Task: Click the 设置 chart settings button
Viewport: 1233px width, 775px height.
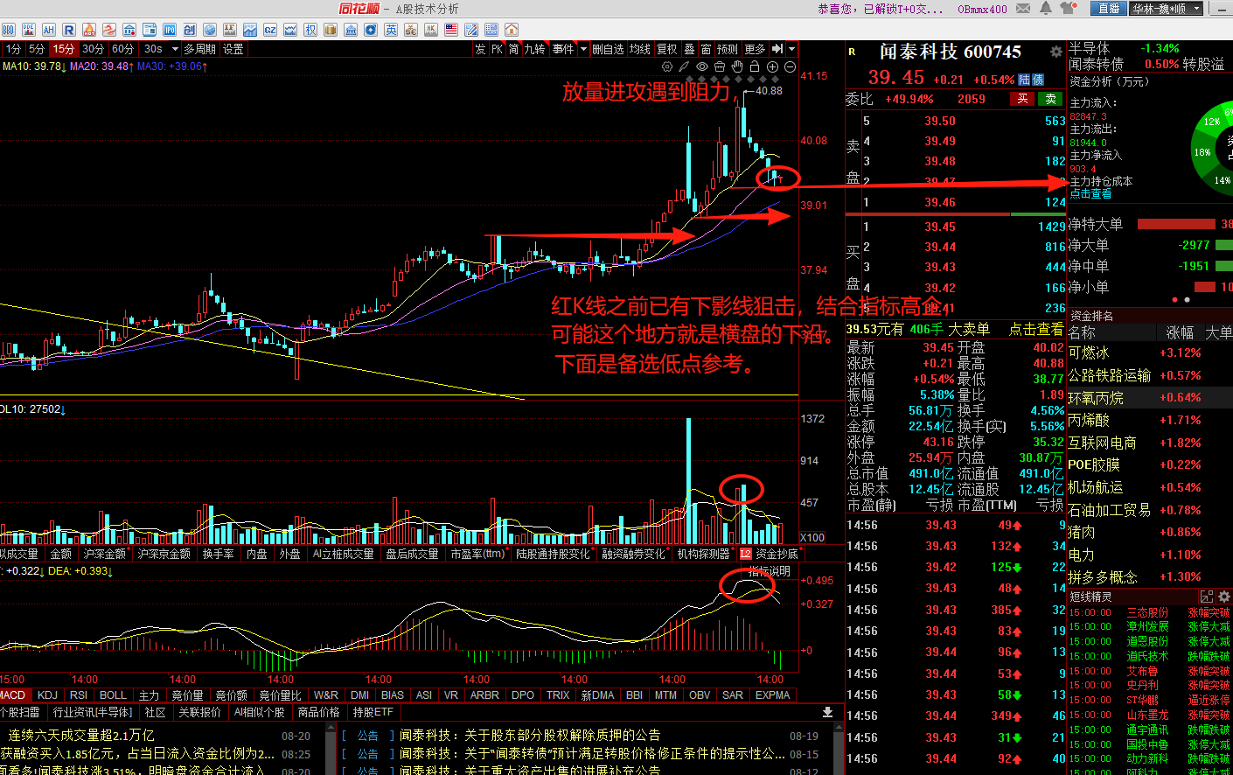Action: tap(233, 49)
